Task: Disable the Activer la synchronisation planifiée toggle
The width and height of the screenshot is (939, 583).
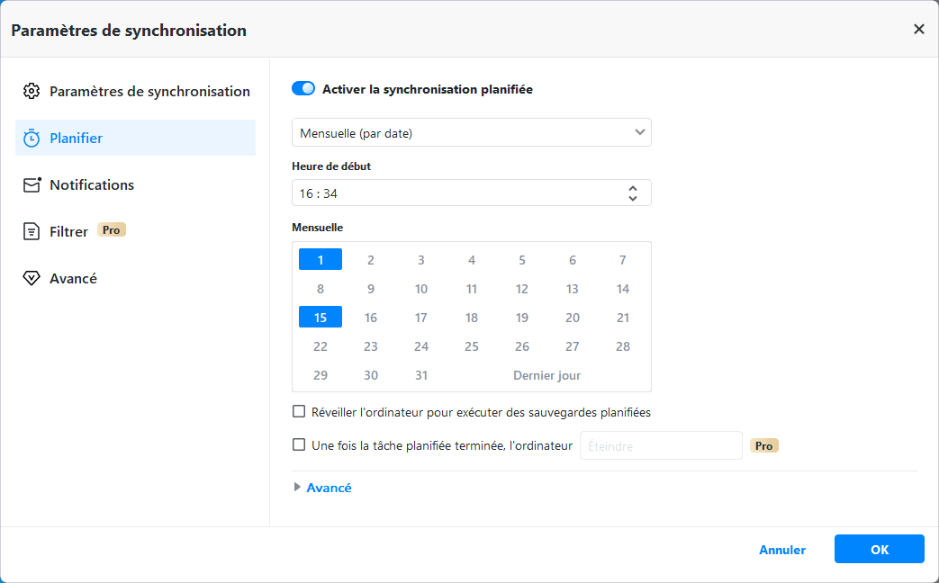Action: point(303,89)
